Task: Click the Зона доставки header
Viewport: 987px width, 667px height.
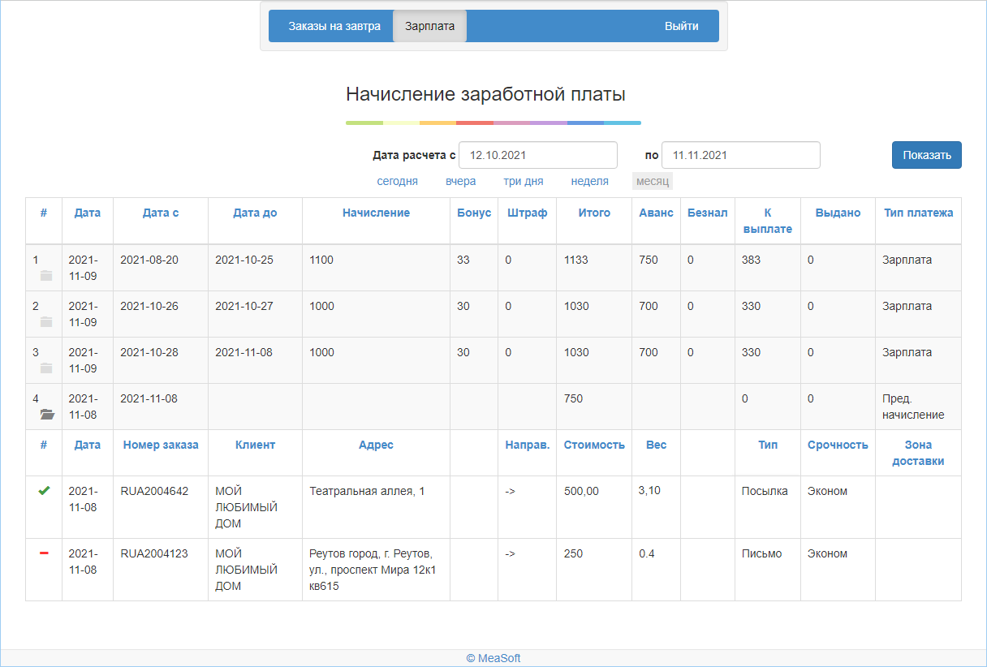Action: click(918, 453)
